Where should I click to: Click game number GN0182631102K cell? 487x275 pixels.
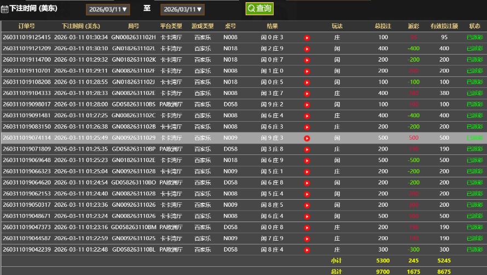[134, 60]
